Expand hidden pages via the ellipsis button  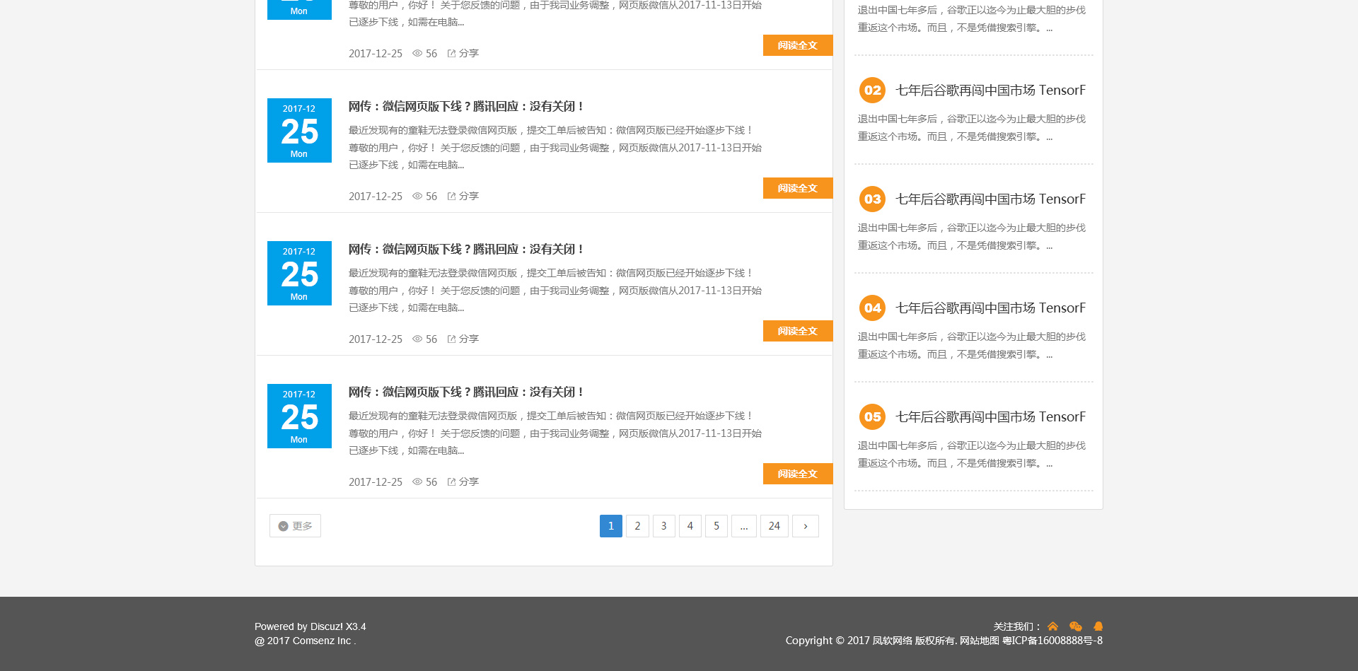coord(743,526)
